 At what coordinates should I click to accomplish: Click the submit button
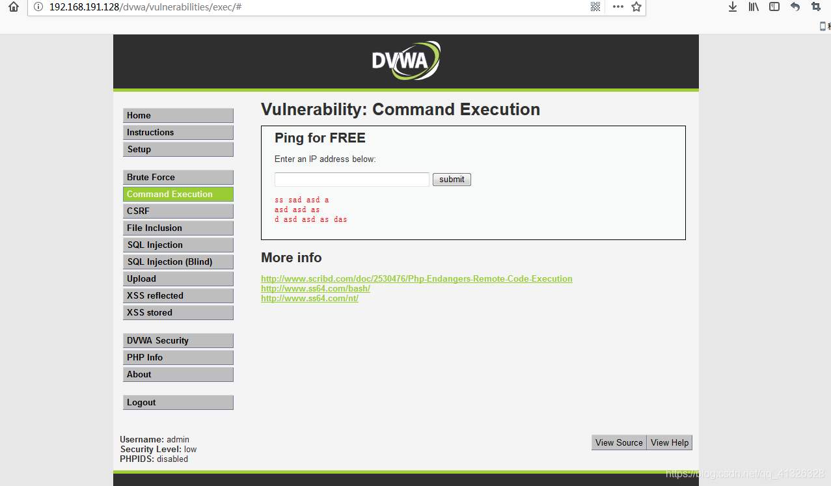pyautogui.click(x=452, y=180)
